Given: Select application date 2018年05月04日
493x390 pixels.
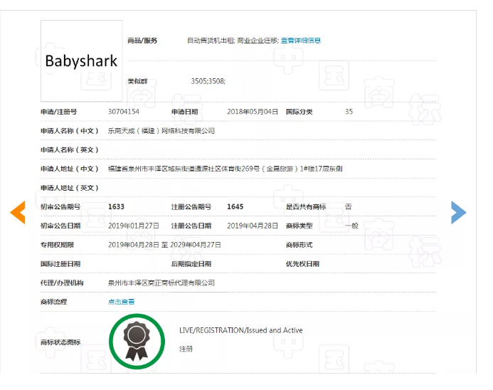Looking at the screenshot, I should (x=253, y=112).
